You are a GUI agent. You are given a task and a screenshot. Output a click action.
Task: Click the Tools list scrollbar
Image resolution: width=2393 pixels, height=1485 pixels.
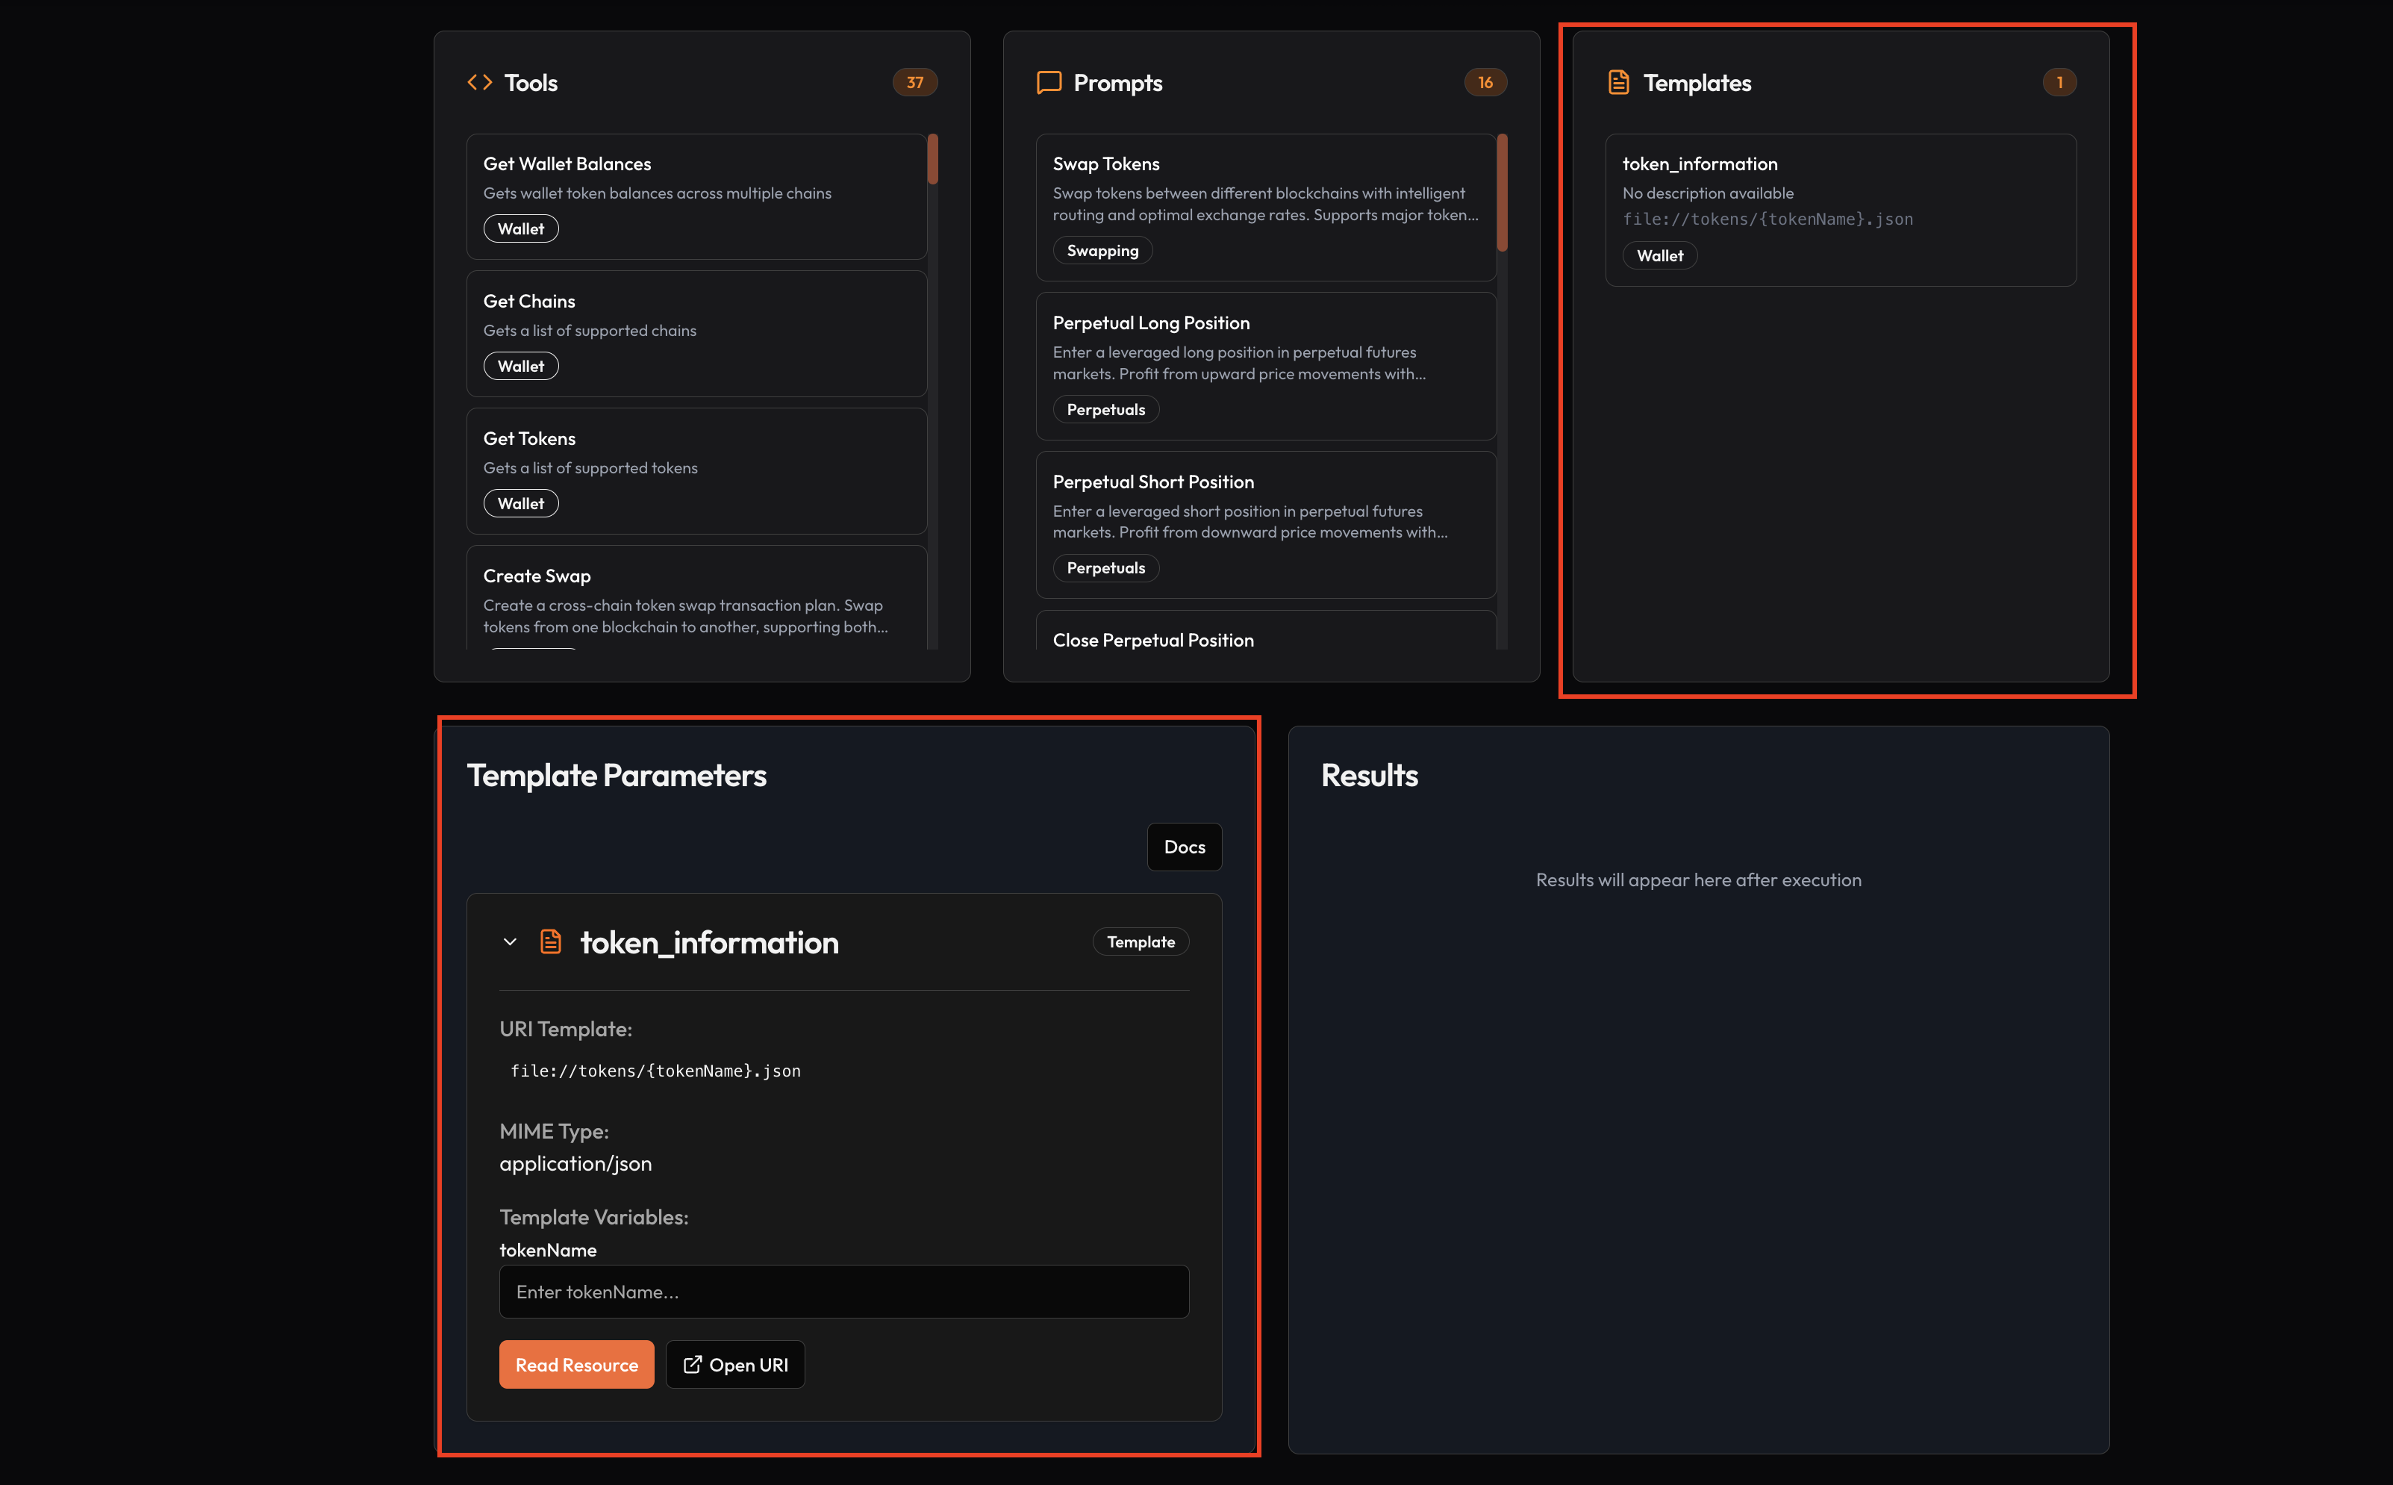pos(933,159)
